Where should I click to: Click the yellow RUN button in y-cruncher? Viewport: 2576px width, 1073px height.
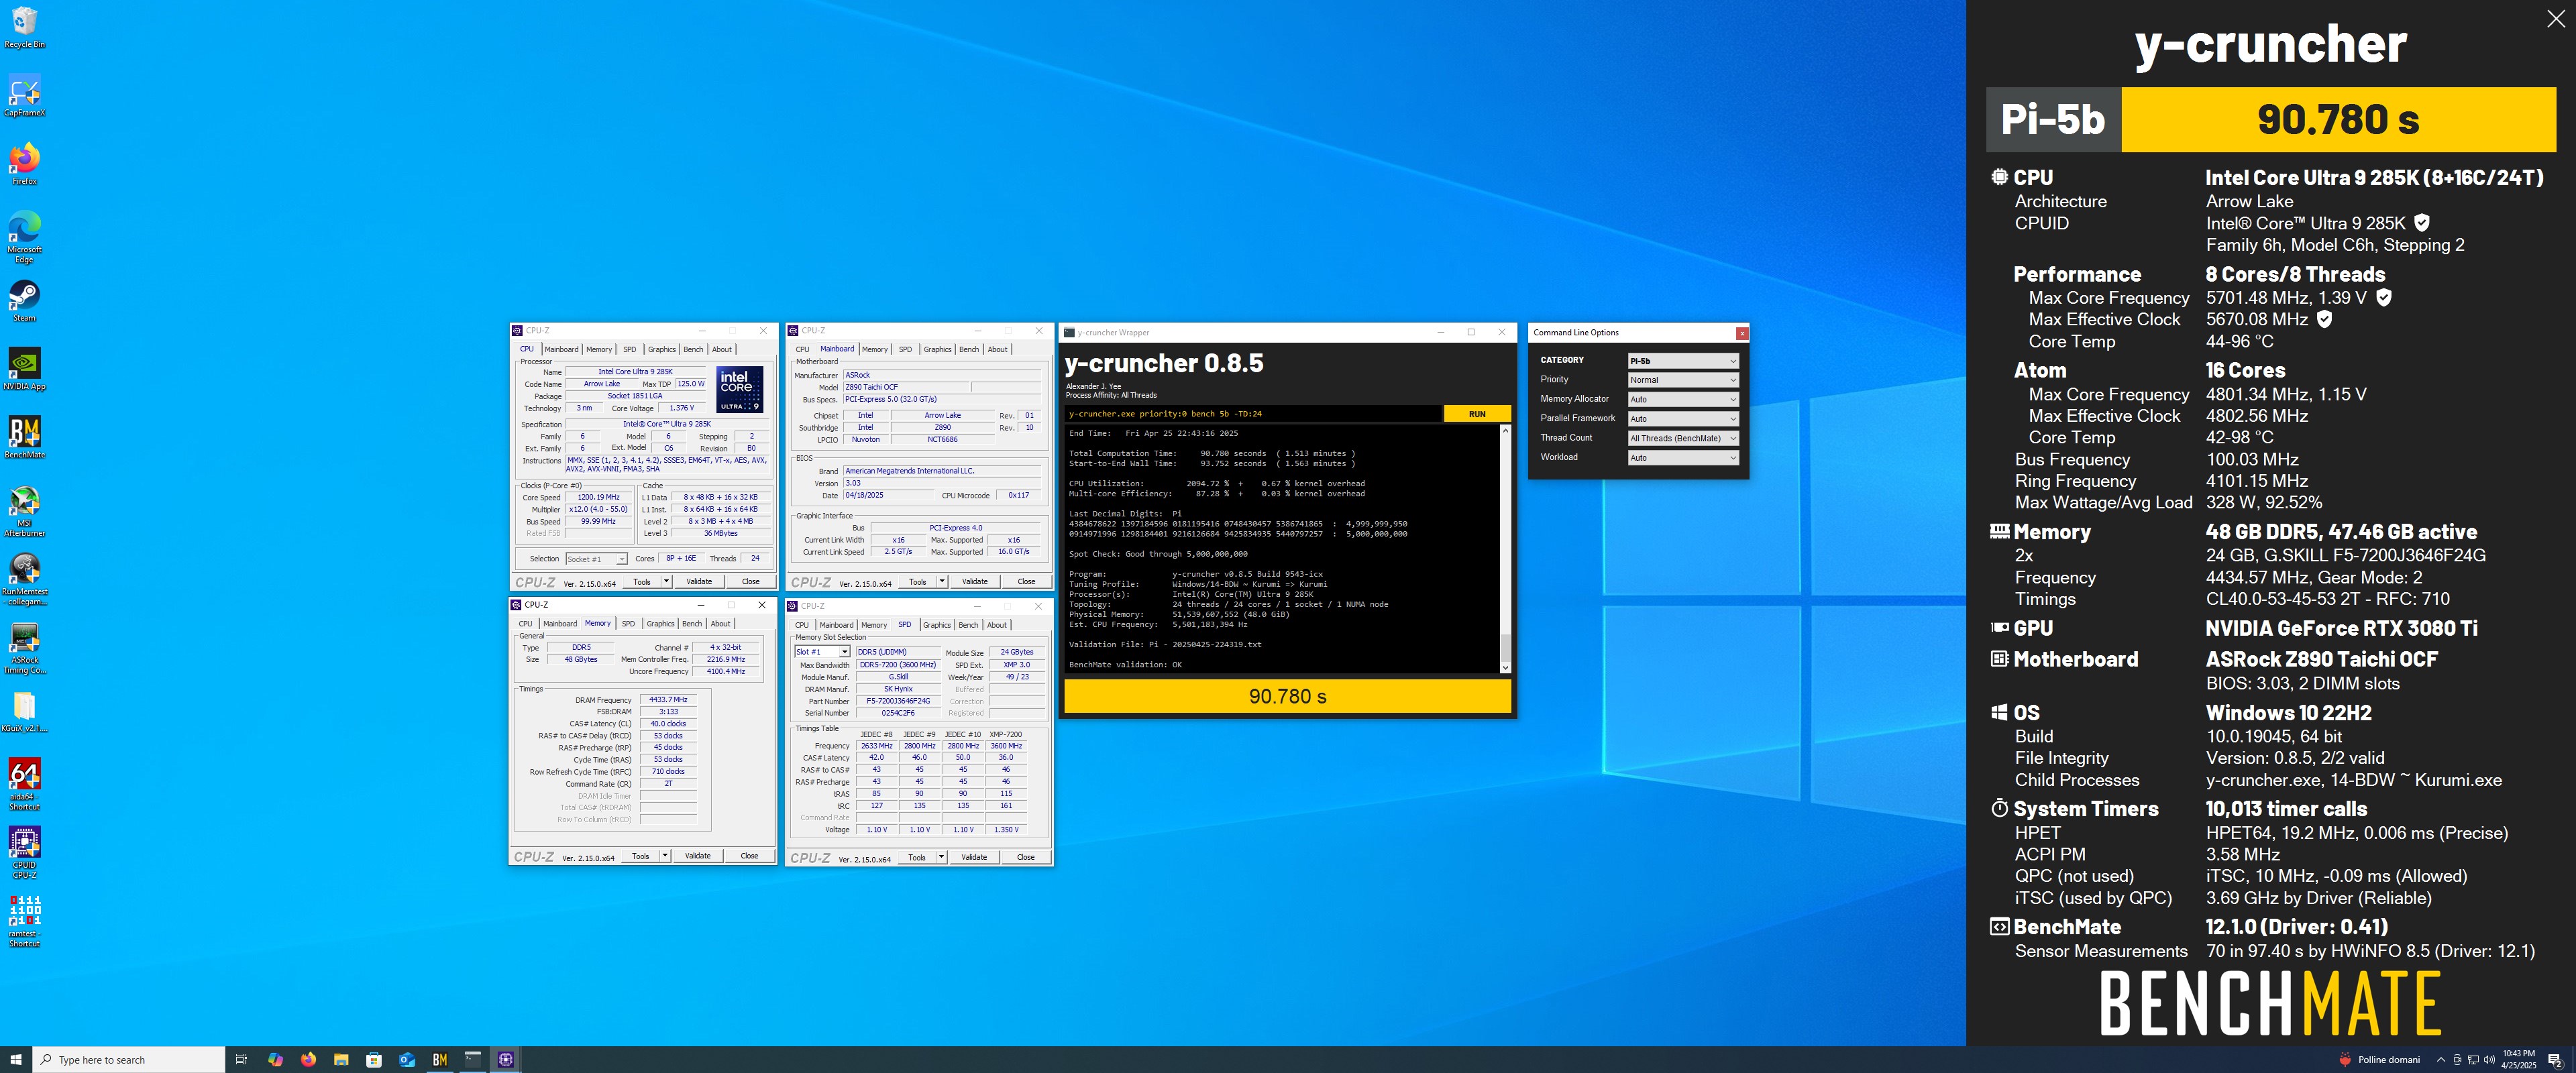click(x=1477, y=414)
